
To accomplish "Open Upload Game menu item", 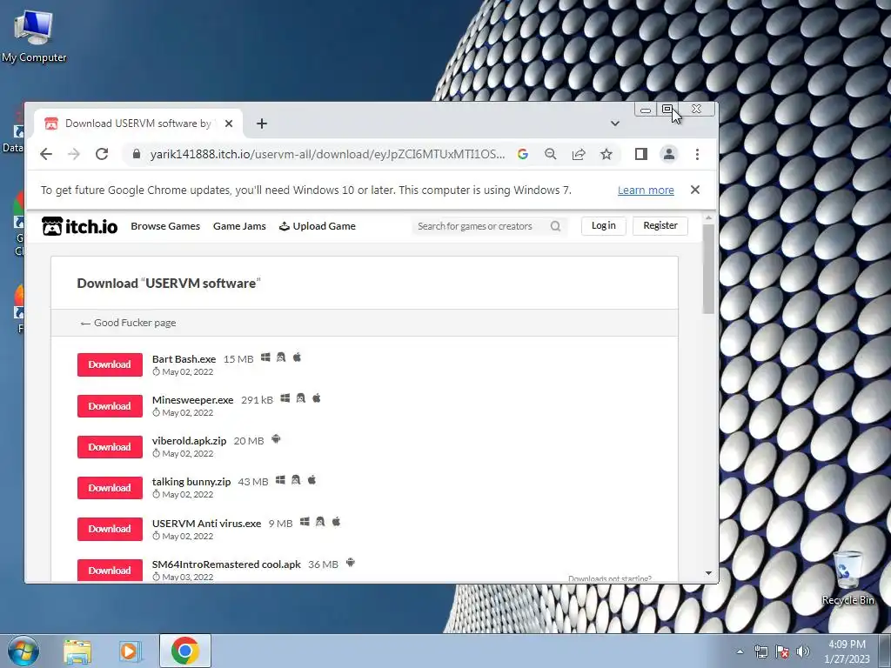I will tap(317, 226).
